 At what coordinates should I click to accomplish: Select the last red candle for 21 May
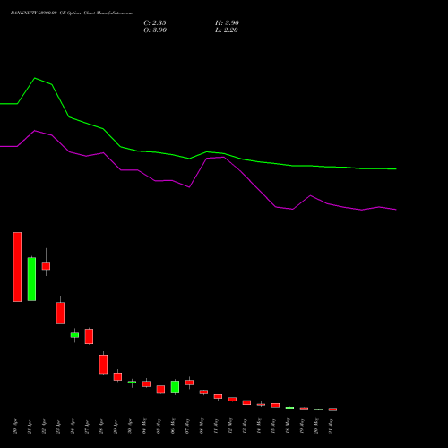[332, 409]
